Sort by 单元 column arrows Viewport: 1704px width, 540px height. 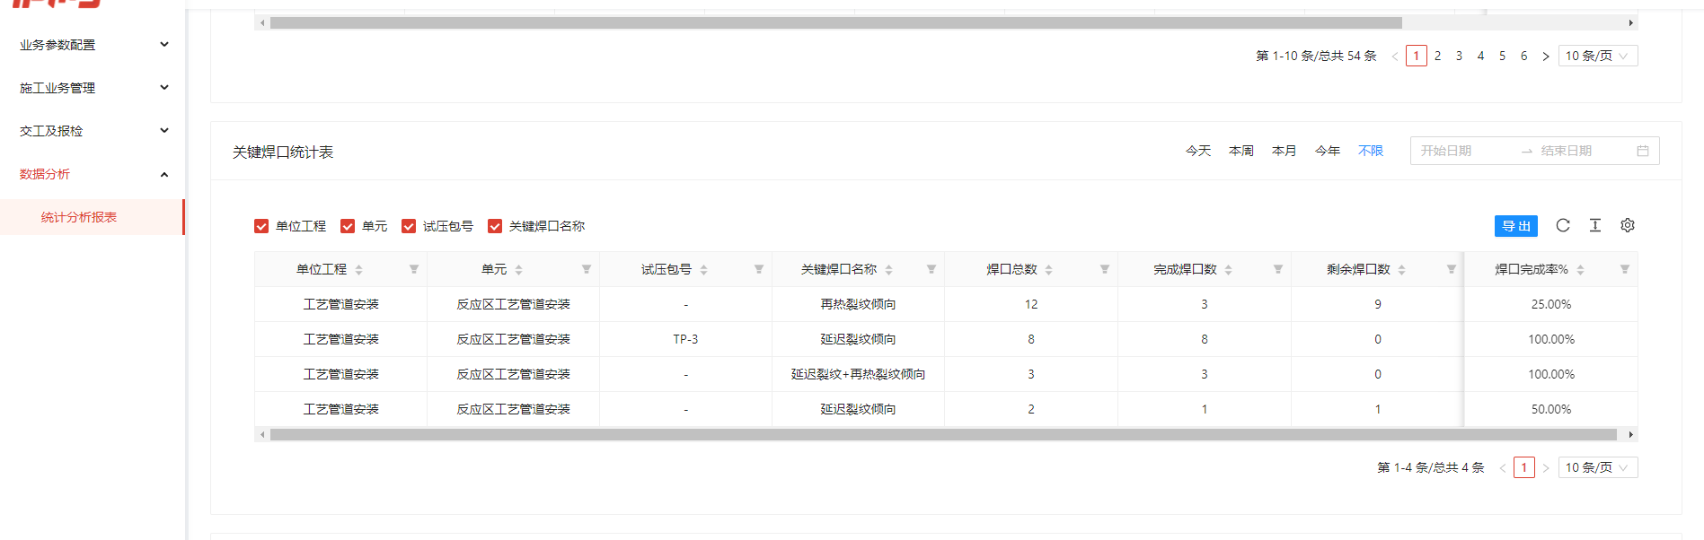pyautogui.click(x=519, y=269)
